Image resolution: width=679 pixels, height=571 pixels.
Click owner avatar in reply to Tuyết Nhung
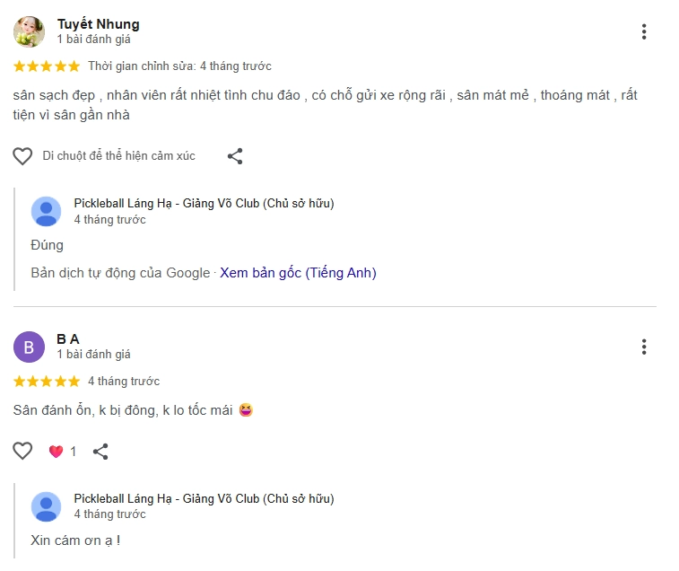click(x=46, y=211)
